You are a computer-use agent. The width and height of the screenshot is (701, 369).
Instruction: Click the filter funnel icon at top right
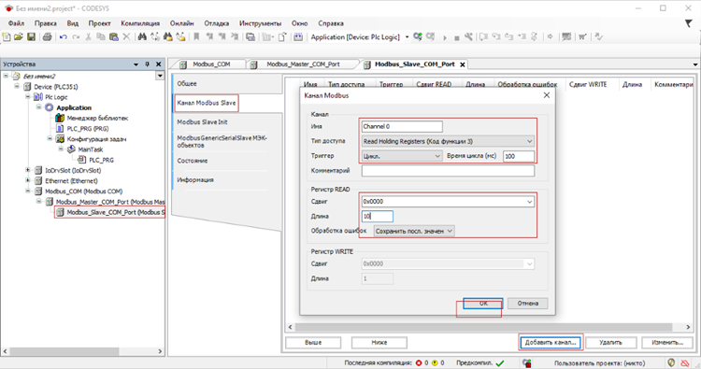tap(689, 23)
